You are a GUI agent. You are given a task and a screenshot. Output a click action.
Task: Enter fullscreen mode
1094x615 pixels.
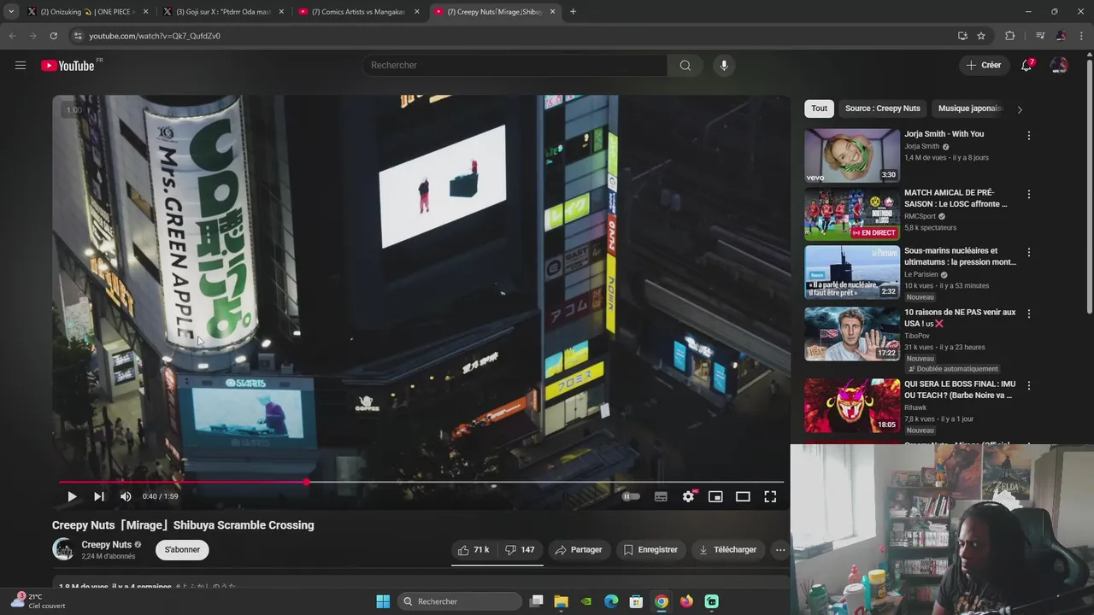click(770, 496)
